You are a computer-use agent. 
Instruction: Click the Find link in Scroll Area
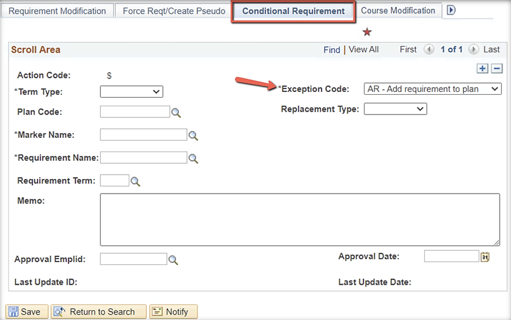click(332, 49)
